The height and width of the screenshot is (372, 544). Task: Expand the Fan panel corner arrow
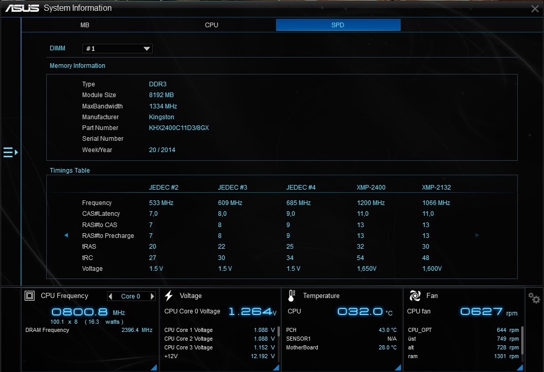click(520, 367)
